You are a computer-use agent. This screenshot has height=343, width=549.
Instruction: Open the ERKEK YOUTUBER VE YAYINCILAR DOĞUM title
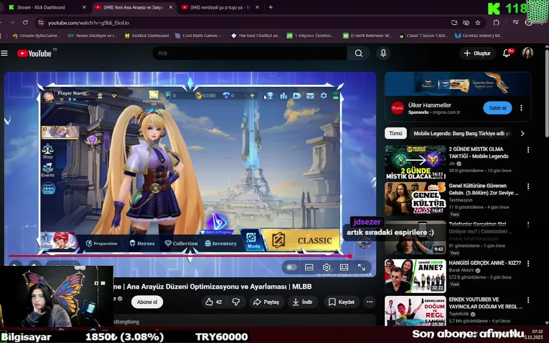pos(486,303)
